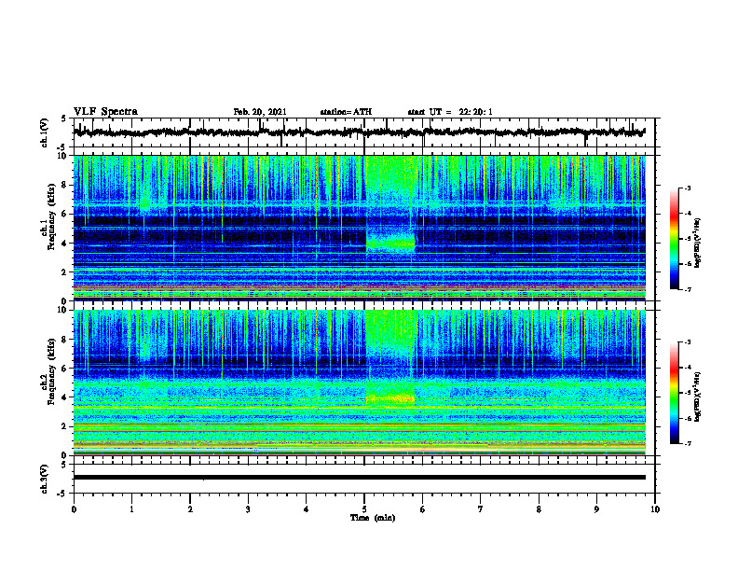The height and width of the screenshot is (571, 738).
Task: Click the "ch.1(V)" axis label
Action: pos(45,132)
